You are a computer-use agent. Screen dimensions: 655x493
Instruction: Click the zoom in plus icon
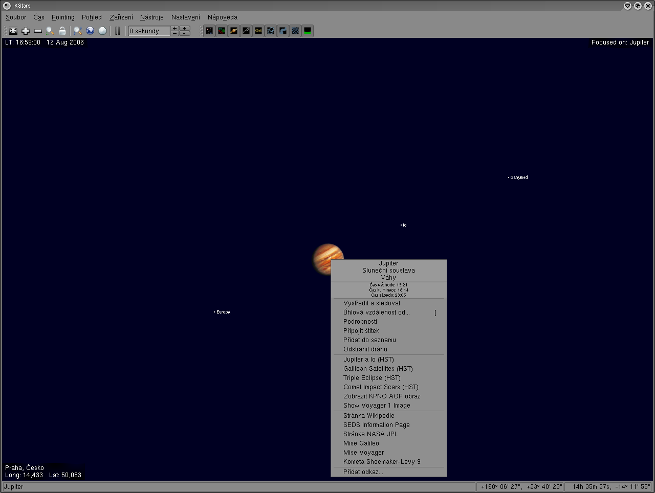coord(26,31)
